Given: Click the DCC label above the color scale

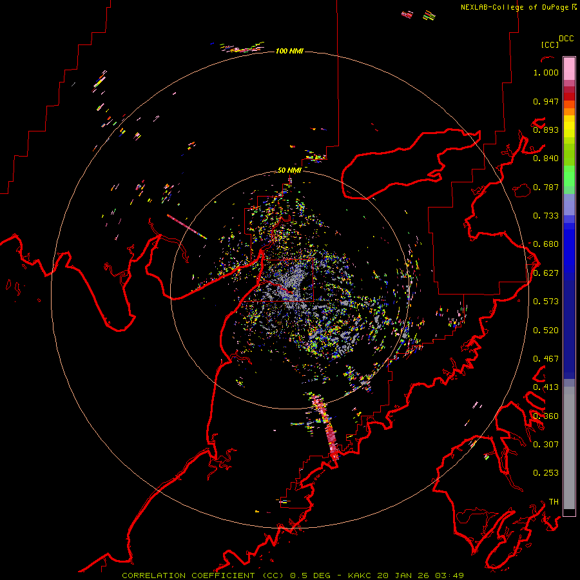Looking at the screenshot, I should coord(566,39).
